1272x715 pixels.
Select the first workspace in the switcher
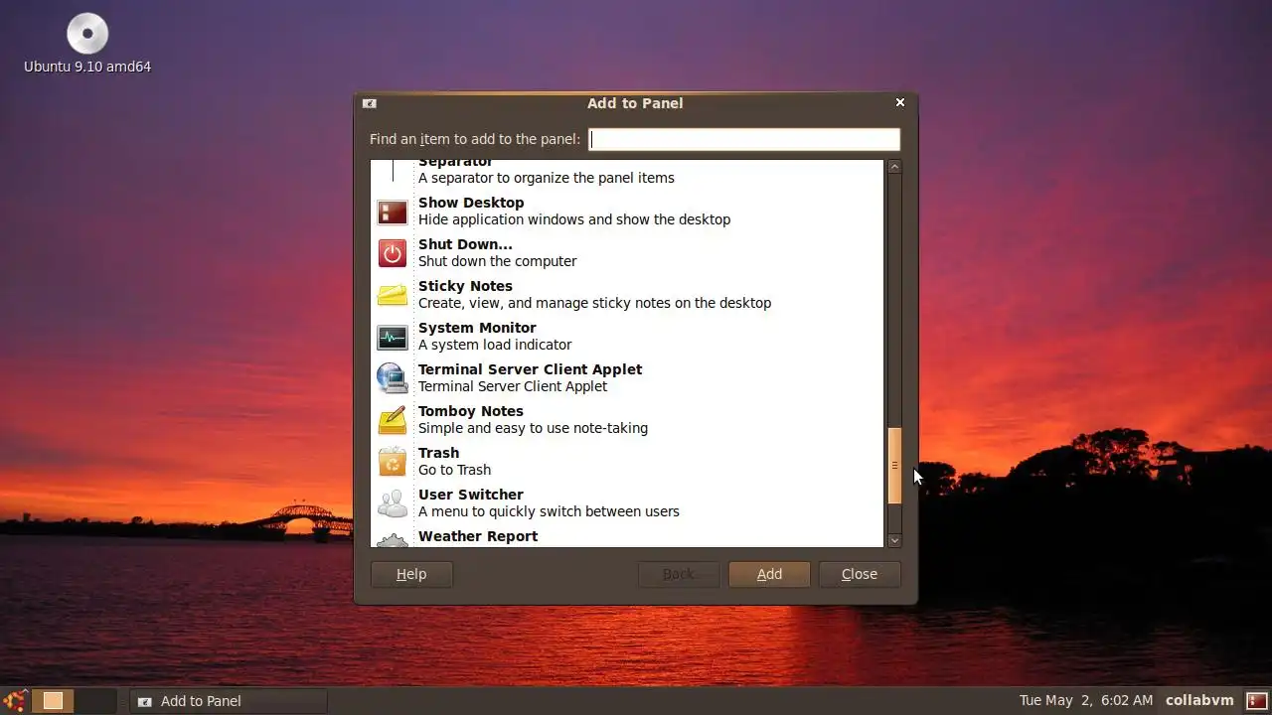[53, 700]
